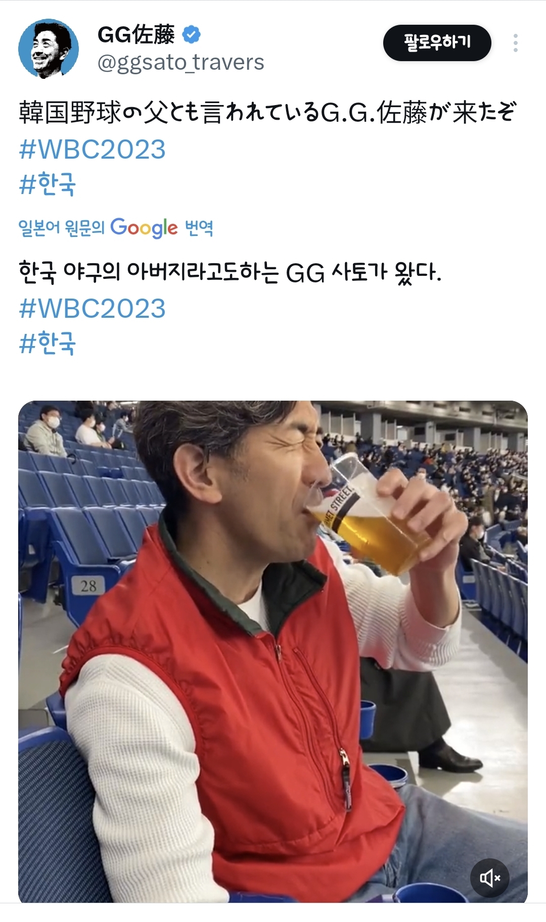This screenshot has width=546, height=922.
Task: Open #WBC2023 hashtag in Korean translation
Action: 93,309
